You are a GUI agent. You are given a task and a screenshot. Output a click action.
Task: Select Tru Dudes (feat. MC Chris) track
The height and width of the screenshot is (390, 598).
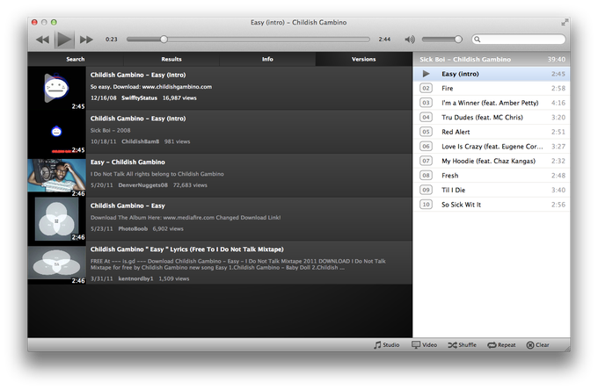tap(492, 118)
